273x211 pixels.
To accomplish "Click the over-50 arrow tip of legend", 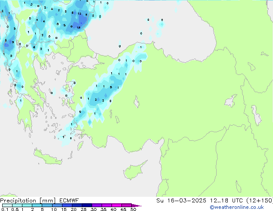I will click(x=136, y=205).
